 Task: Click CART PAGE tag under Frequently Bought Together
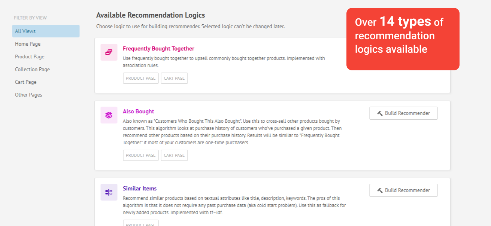[175, 78]
